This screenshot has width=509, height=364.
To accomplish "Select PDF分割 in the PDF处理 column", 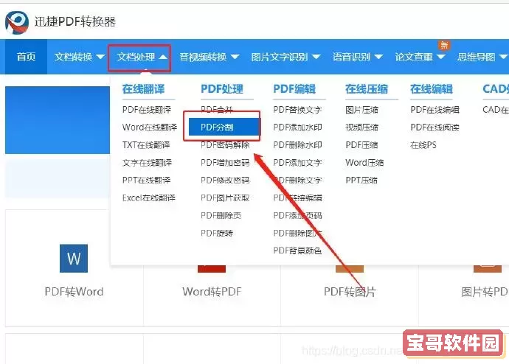I will 224,127.
